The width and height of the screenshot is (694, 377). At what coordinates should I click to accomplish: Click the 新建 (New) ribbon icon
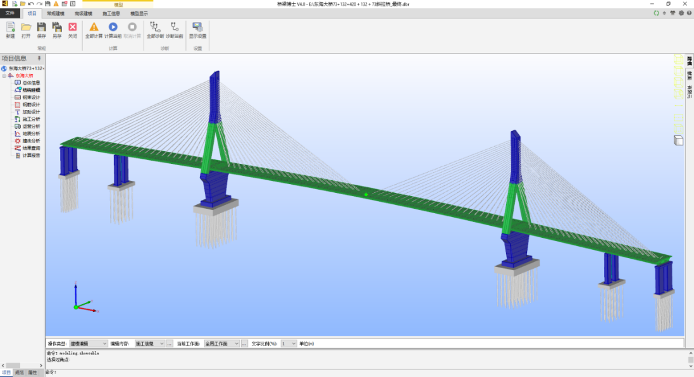[x=10, y=27]
